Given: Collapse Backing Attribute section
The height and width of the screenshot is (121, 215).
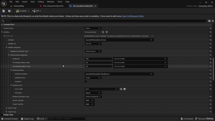Looking at the screenshot, I should tap(11, 70).
